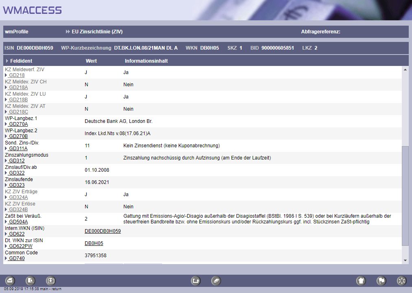The height and width of the screenshot is (293, 412).
Task: Click the new window icon in bottom center
Action: tap(196, 280)
